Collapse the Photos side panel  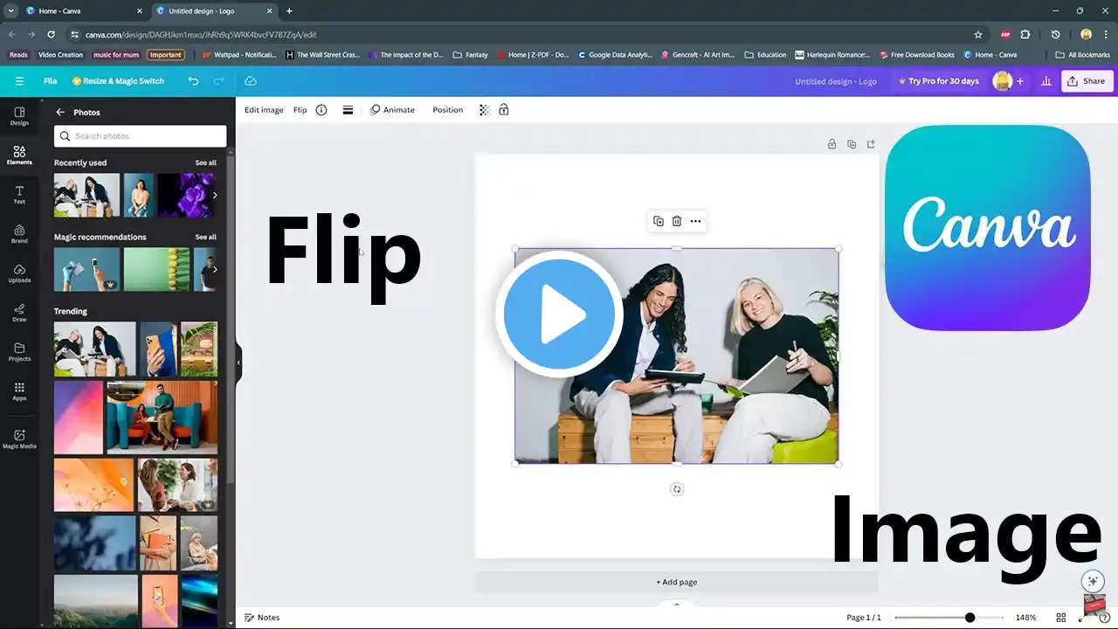coord(238,363)
